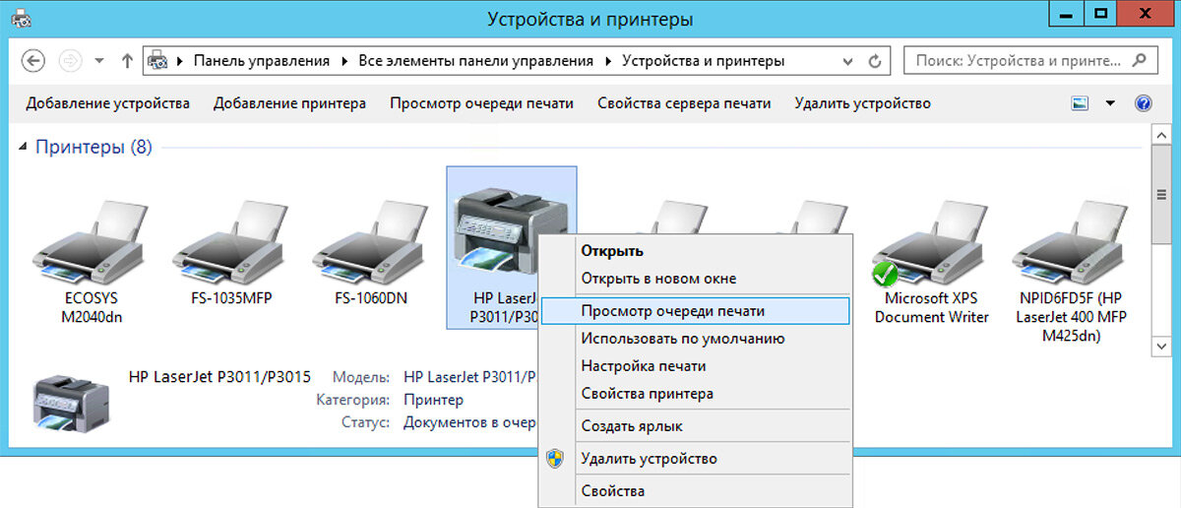Click the Back navigation arrow

[x=33, y=61]
